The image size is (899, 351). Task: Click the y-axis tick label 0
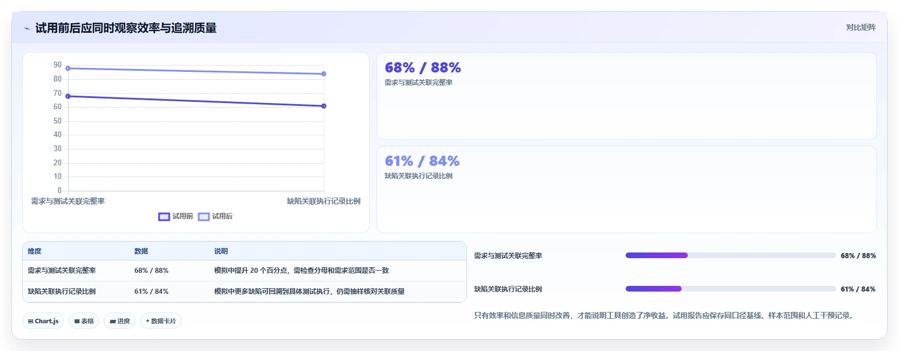click(x=59, y=190)
